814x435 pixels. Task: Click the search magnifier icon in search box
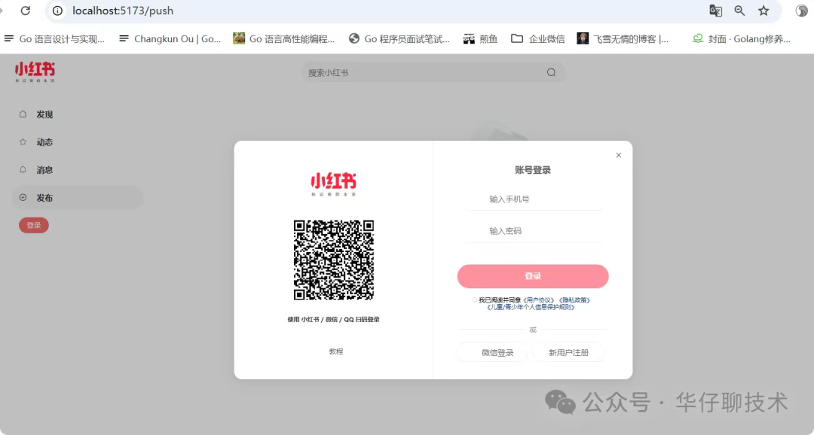tap(551, 72)
